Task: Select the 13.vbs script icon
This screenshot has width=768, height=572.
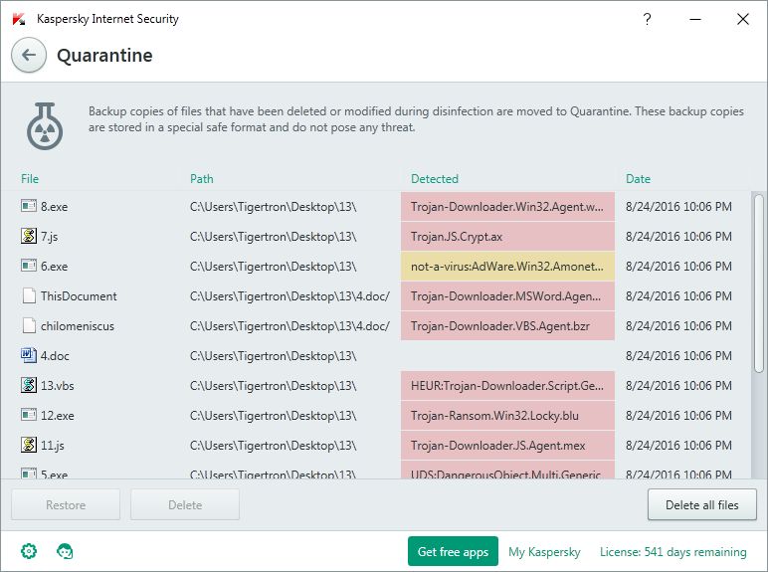Action: coord(29,385)
